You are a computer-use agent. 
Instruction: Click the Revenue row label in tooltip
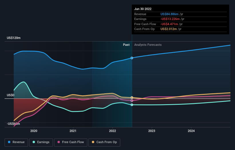pos(140,14)
